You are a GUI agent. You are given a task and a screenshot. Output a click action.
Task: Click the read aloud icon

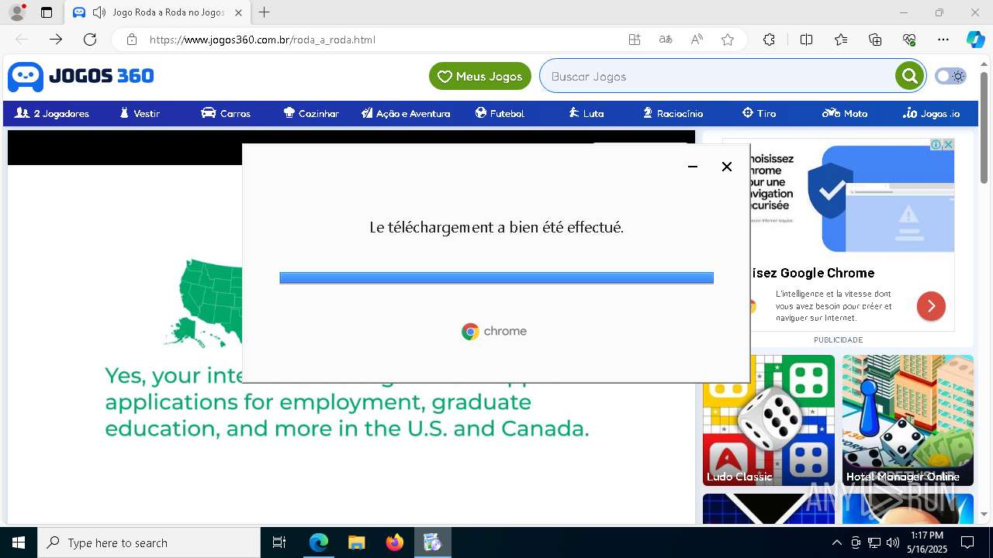[697, 40]
